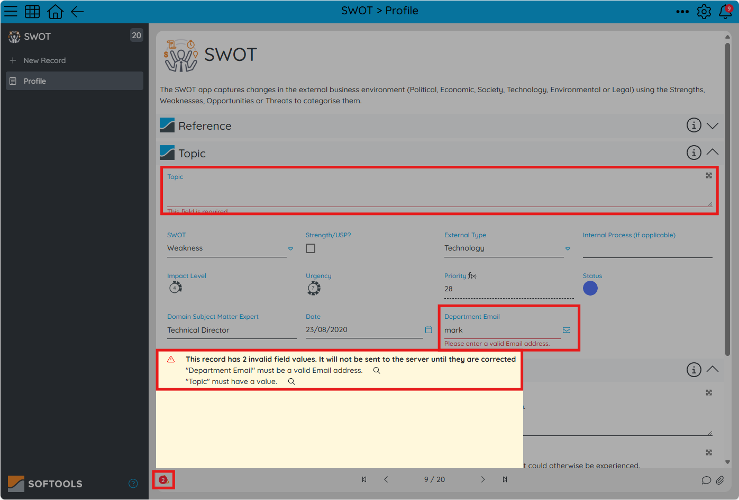Click the record count badge 20

[x=136, y=35]
